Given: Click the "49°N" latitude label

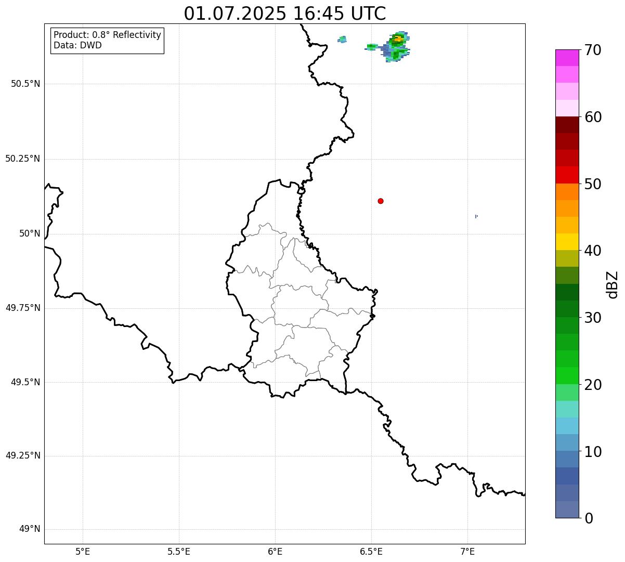Looking at the screenshot, I should (x=30, y=529).
